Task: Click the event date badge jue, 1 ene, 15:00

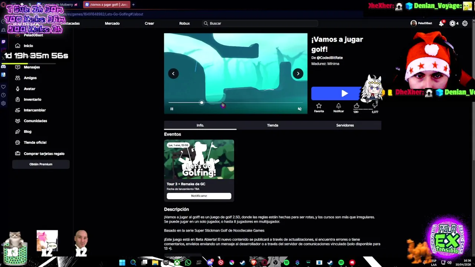Action: 178,145
